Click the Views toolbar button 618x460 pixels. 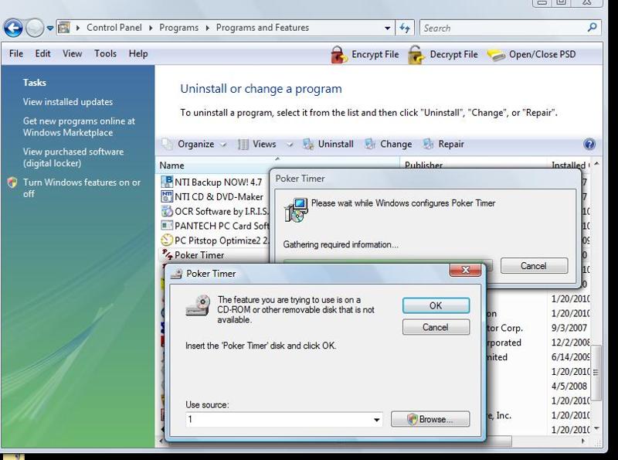258,145
